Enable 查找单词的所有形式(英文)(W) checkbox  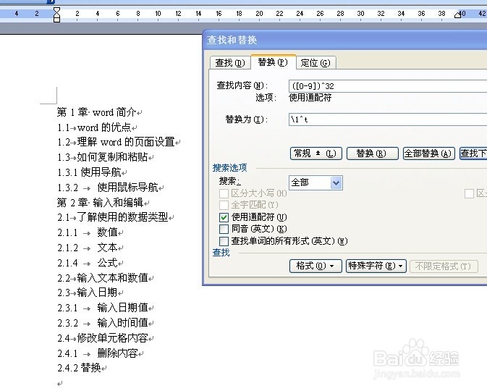pos(224,241)
